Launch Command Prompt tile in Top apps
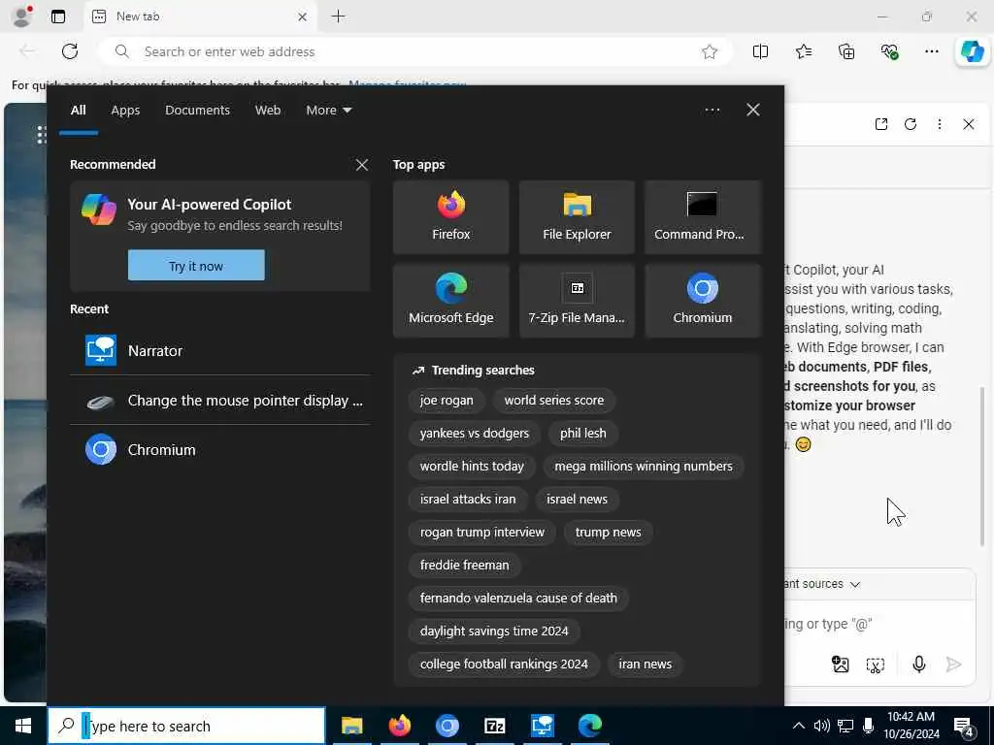The image size is (994, 745). pos(703,217)
